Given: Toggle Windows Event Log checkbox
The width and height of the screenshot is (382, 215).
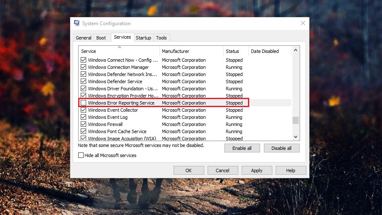Looking at the screenshot, I should [83, 117].
